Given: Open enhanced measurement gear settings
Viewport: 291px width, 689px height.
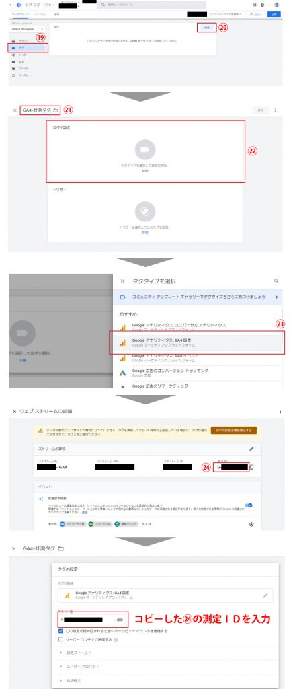Looking at the screenshot, I should pos(251,524).
